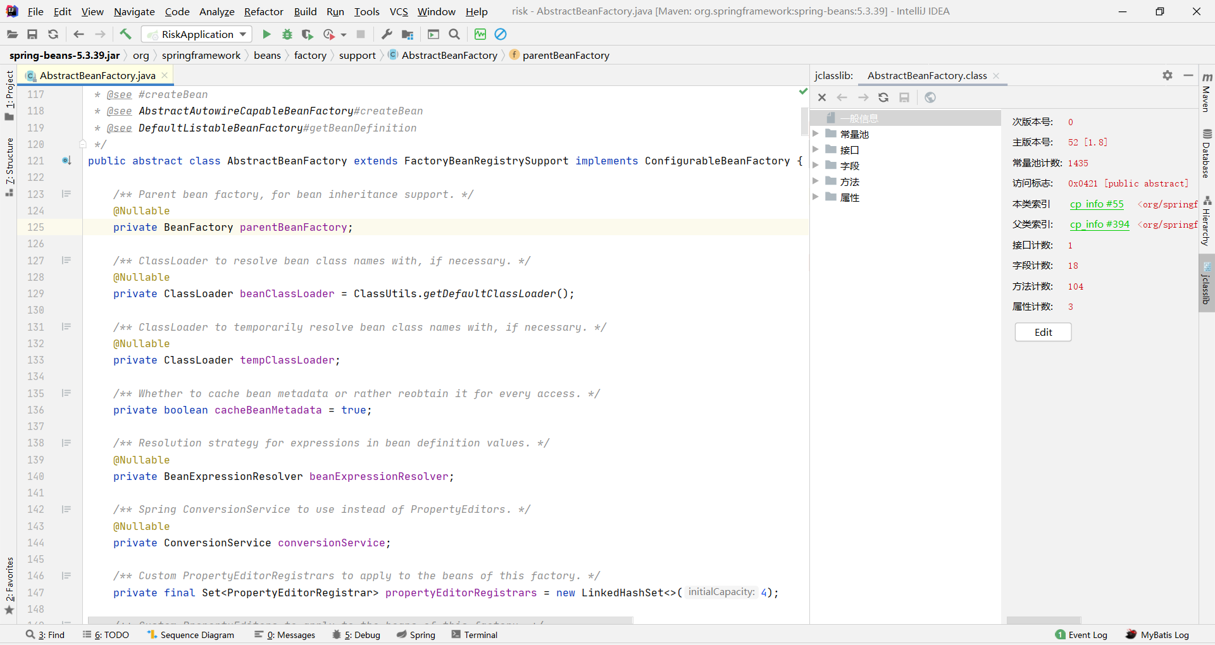
Task: Expand the 字段 tree node
Action: click(816, 166)
